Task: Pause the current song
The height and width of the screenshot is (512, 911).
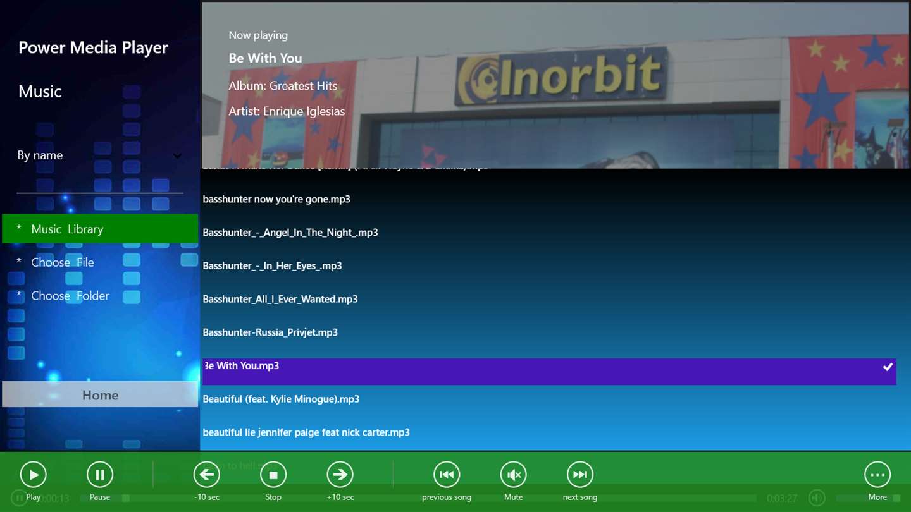Action: click(x=100, y=475)
